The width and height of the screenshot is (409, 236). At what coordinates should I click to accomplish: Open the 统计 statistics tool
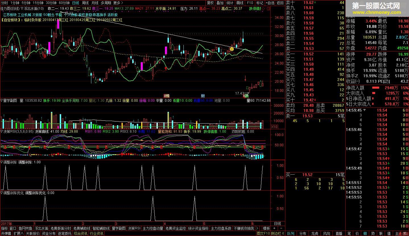(x=230, y=3)
